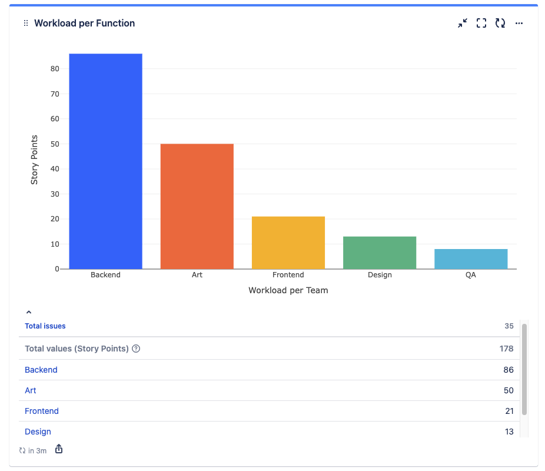The height and width of the screenshot is (471, 545).
Task: Select the orange Art bar
Action: coord(197,206)
